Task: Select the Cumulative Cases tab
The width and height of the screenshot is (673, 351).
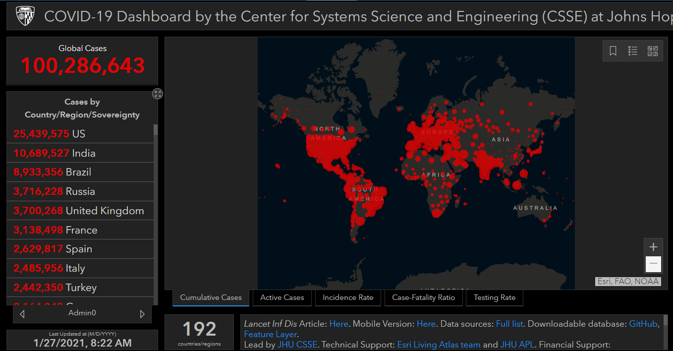Action: (x=211, y=297)
